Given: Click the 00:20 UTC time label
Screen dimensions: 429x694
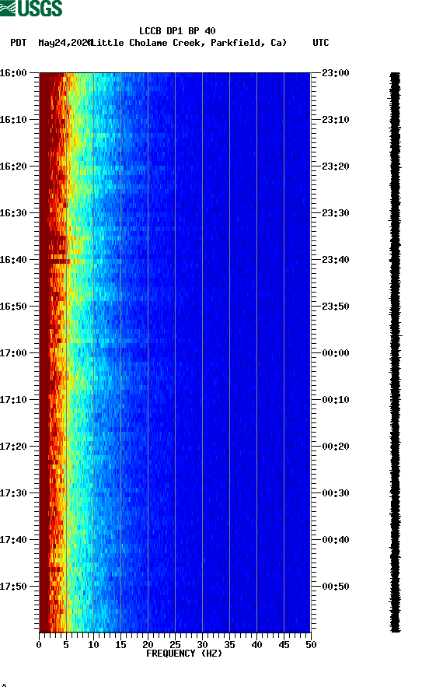Looking at the screenshot, I should tap(336, 447).
